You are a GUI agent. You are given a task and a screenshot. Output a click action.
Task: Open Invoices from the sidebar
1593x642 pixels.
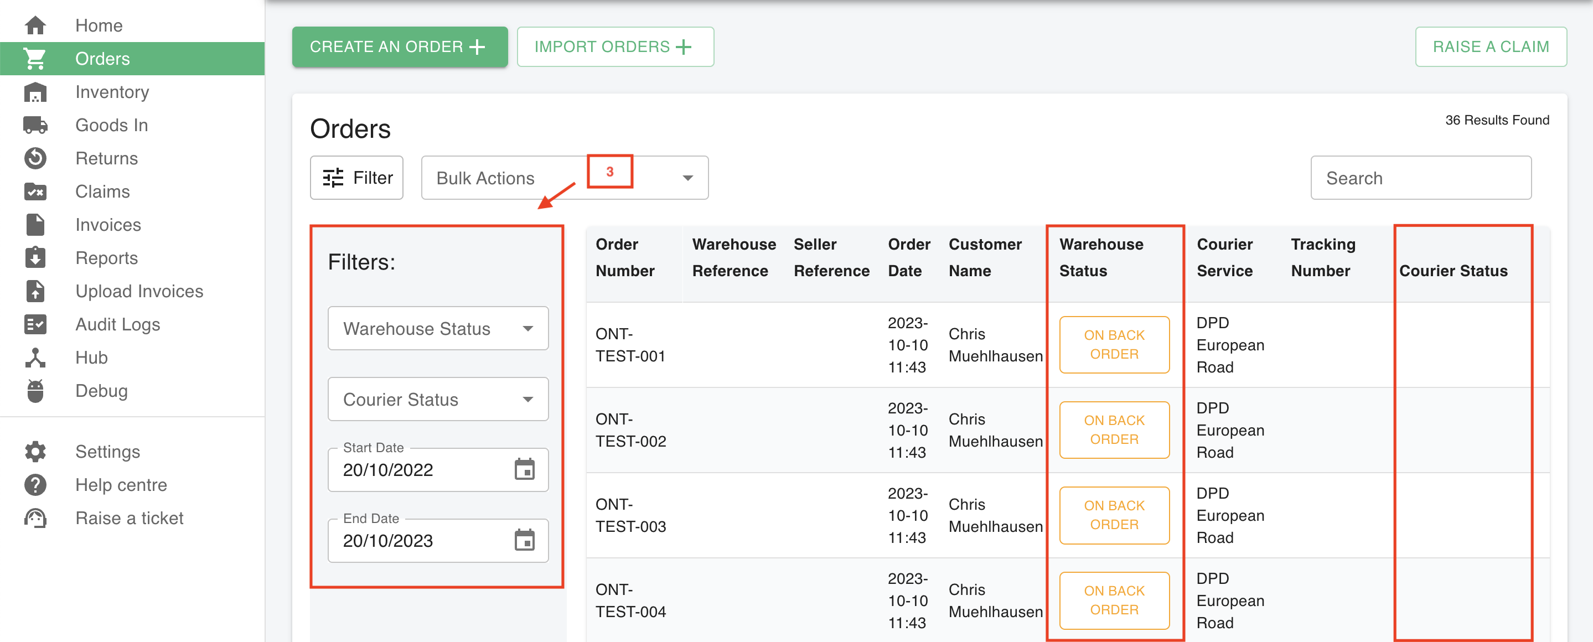[x=108, y=225]
